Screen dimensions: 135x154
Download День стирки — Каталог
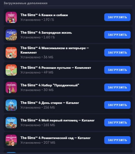point(117,105)
